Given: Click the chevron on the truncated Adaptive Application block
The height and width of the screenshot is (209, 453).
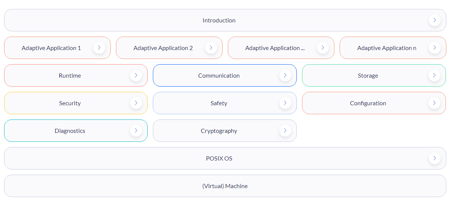Looking at the screenshot, I should (323, 48).
